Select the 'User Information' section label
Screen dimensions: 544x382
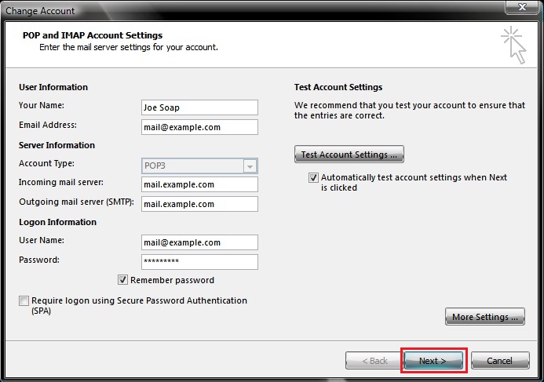(x=53, y=87)
